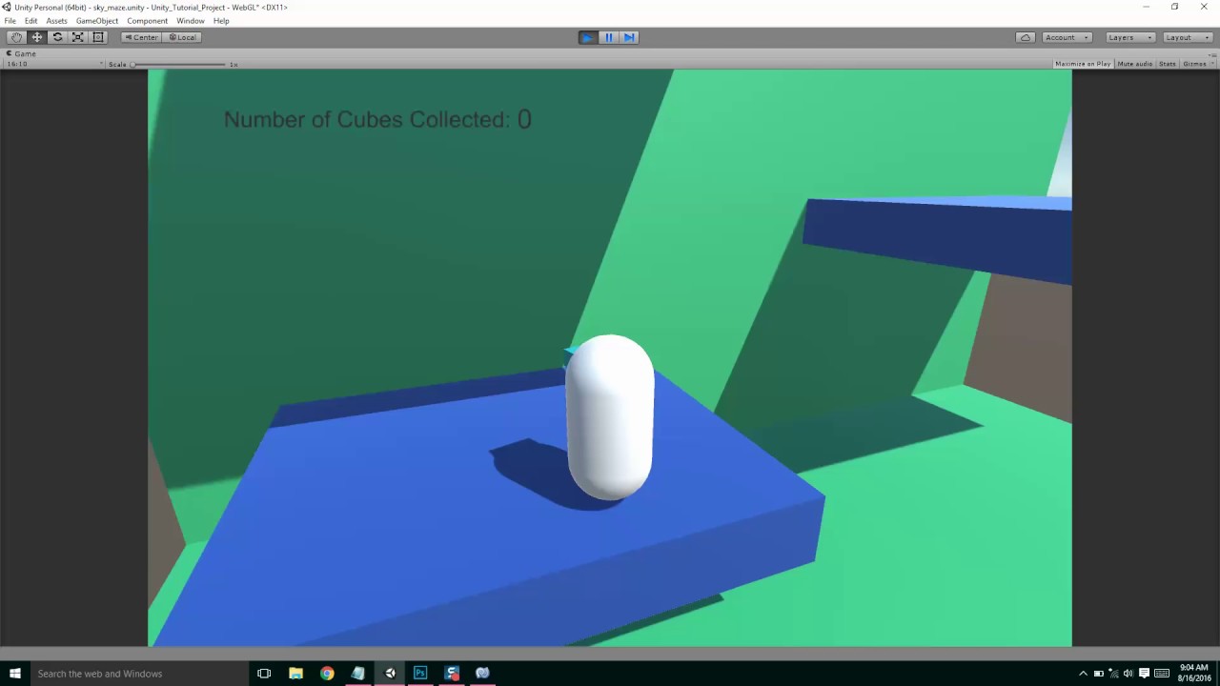Pause the running game
Screen dimensions: 1220x686
point(609,37)
